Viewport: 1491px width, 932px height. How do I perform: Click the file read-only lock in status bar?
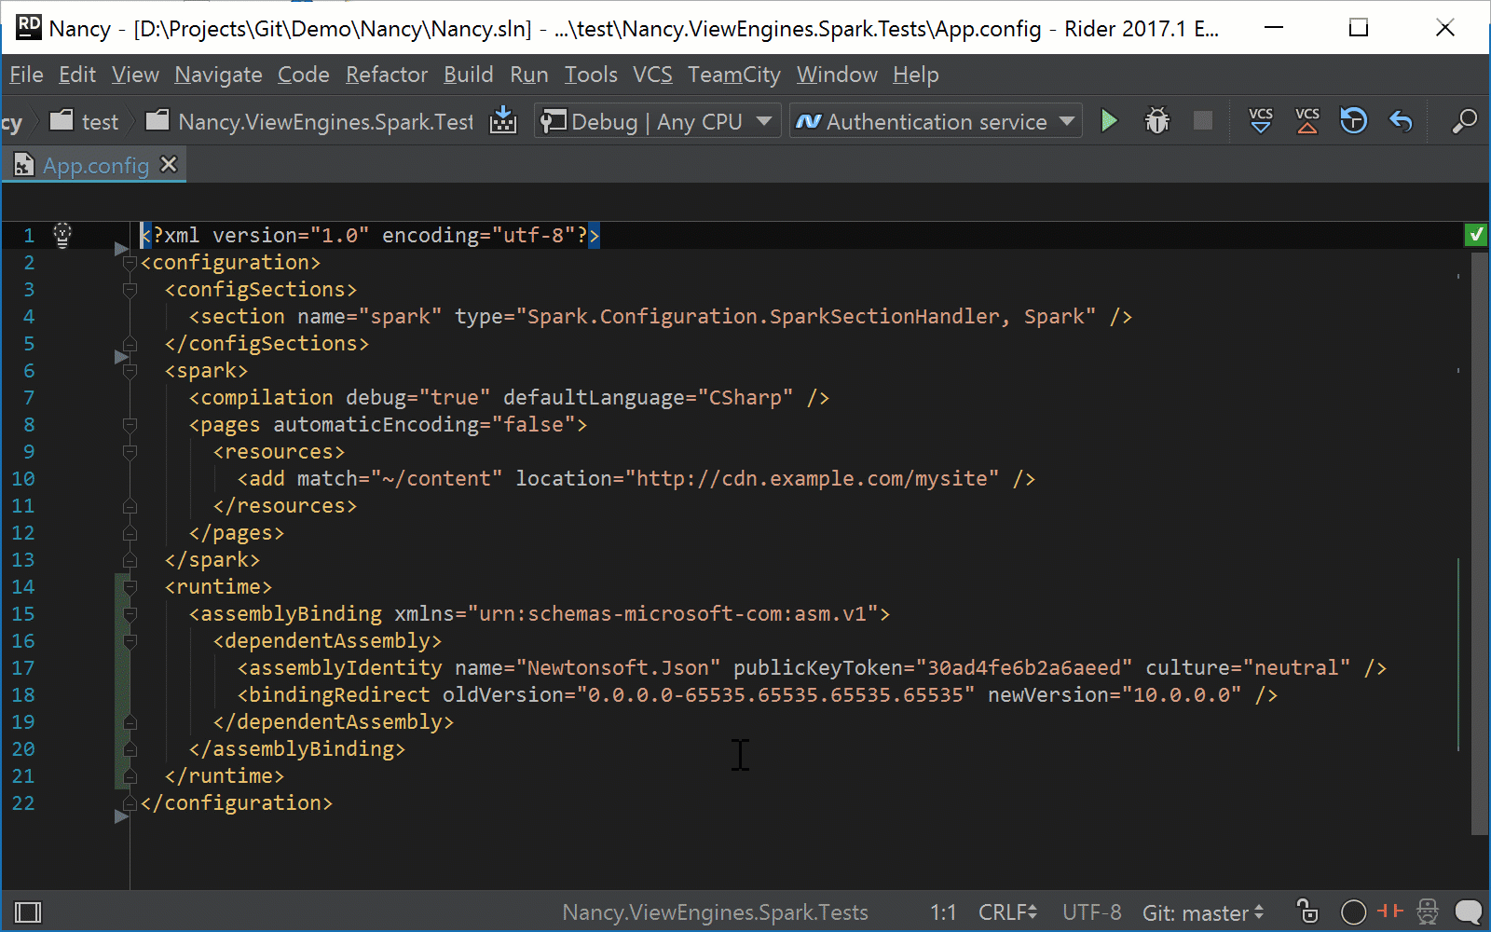[1307, 912]
